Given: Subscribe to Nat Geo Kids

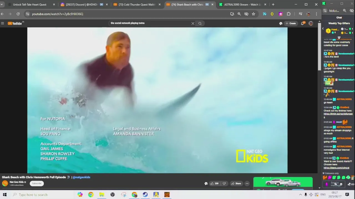Looking at the screenshot, I should click(x=37, y=184).
